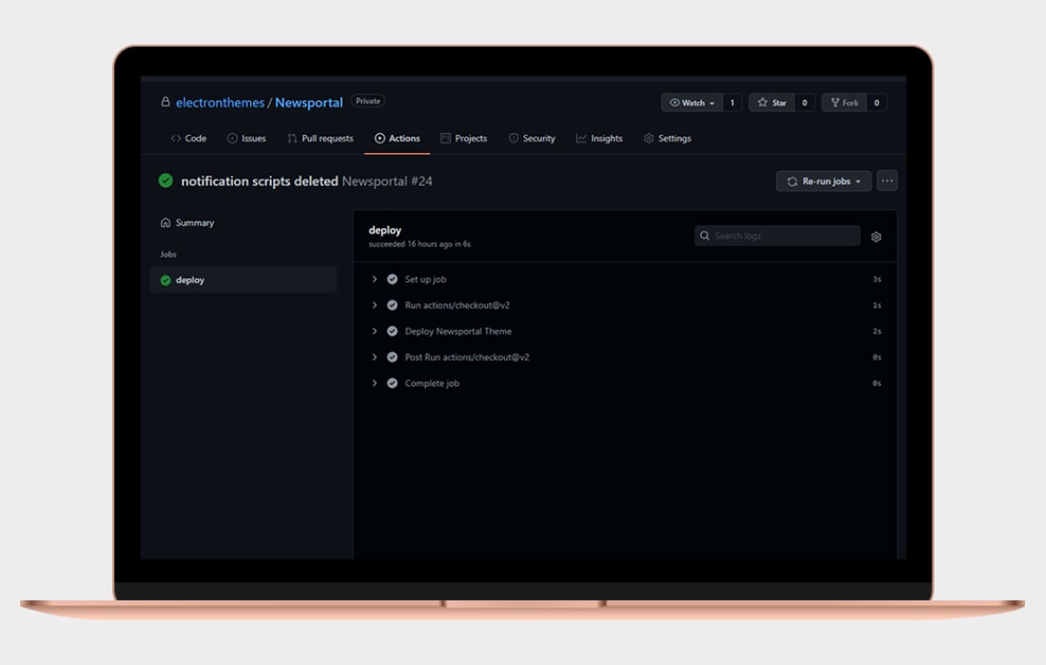Open the Summary page in sidebar
Image resolution: width=1046 pixels, height=665 pixels.
pyautogui.click(x=187, y=222)
